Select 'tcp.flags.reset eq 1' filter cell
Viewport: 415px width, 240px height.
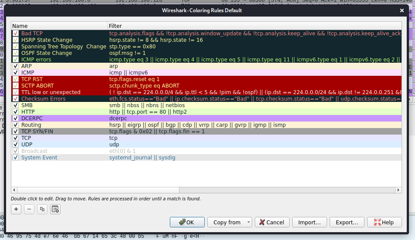[x=134, y=79]
